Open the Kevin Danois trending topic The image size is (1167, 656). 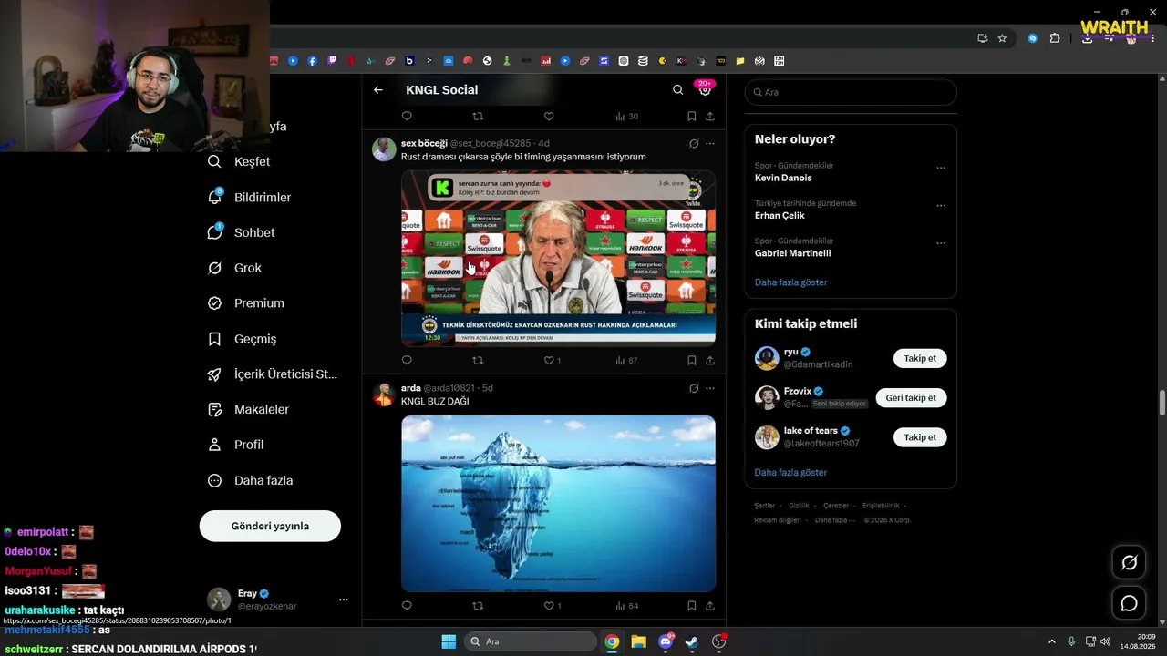pyautogui.click(x=783, y=178)
